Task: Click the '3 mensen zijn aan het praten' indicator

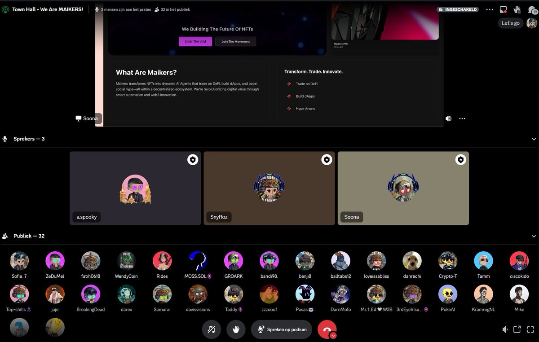Action: (x=122, y=9)
